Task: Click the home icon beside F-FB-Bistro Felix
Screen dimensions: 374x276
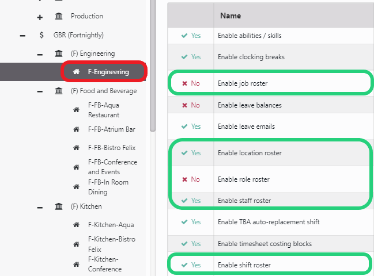Action: coord(76,148)
